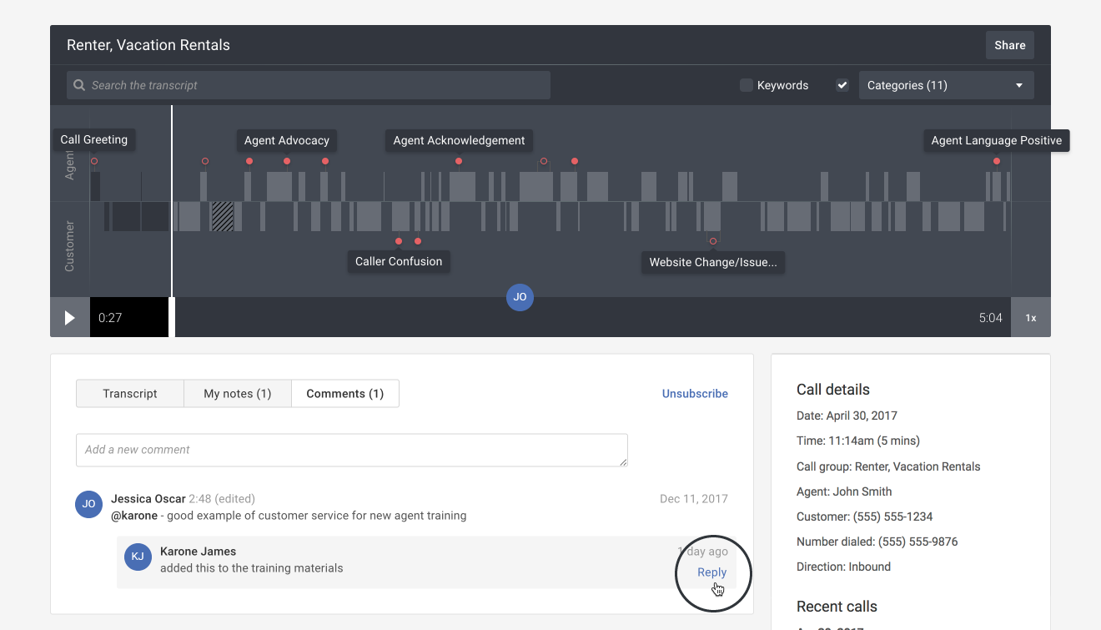Click the JO avatar on the timeline
Image resolution: width=1101 pixels, height=630 pixels.
[520, 297]
